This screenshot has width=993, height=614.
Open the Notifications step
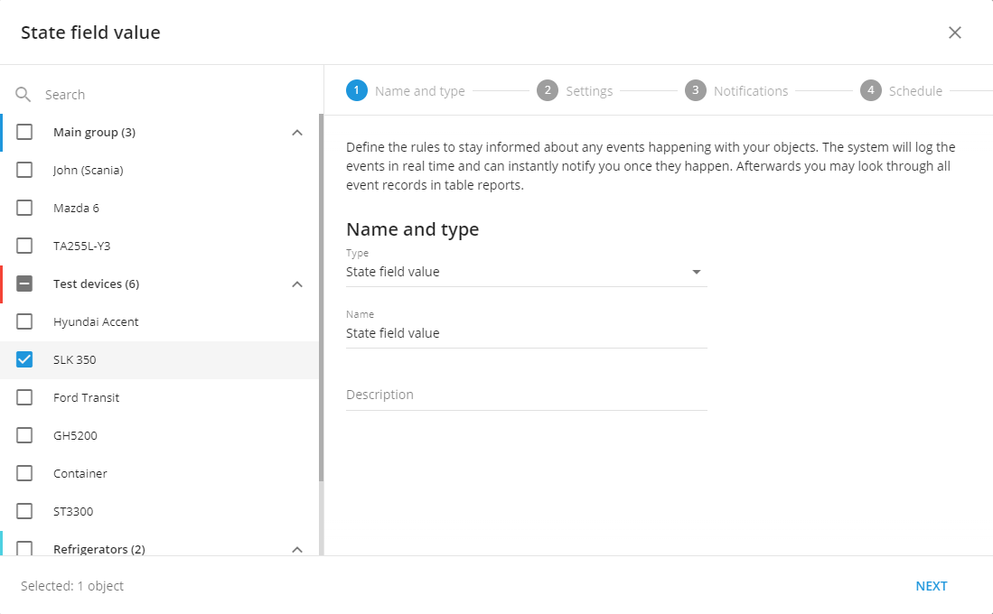[751, 91]
